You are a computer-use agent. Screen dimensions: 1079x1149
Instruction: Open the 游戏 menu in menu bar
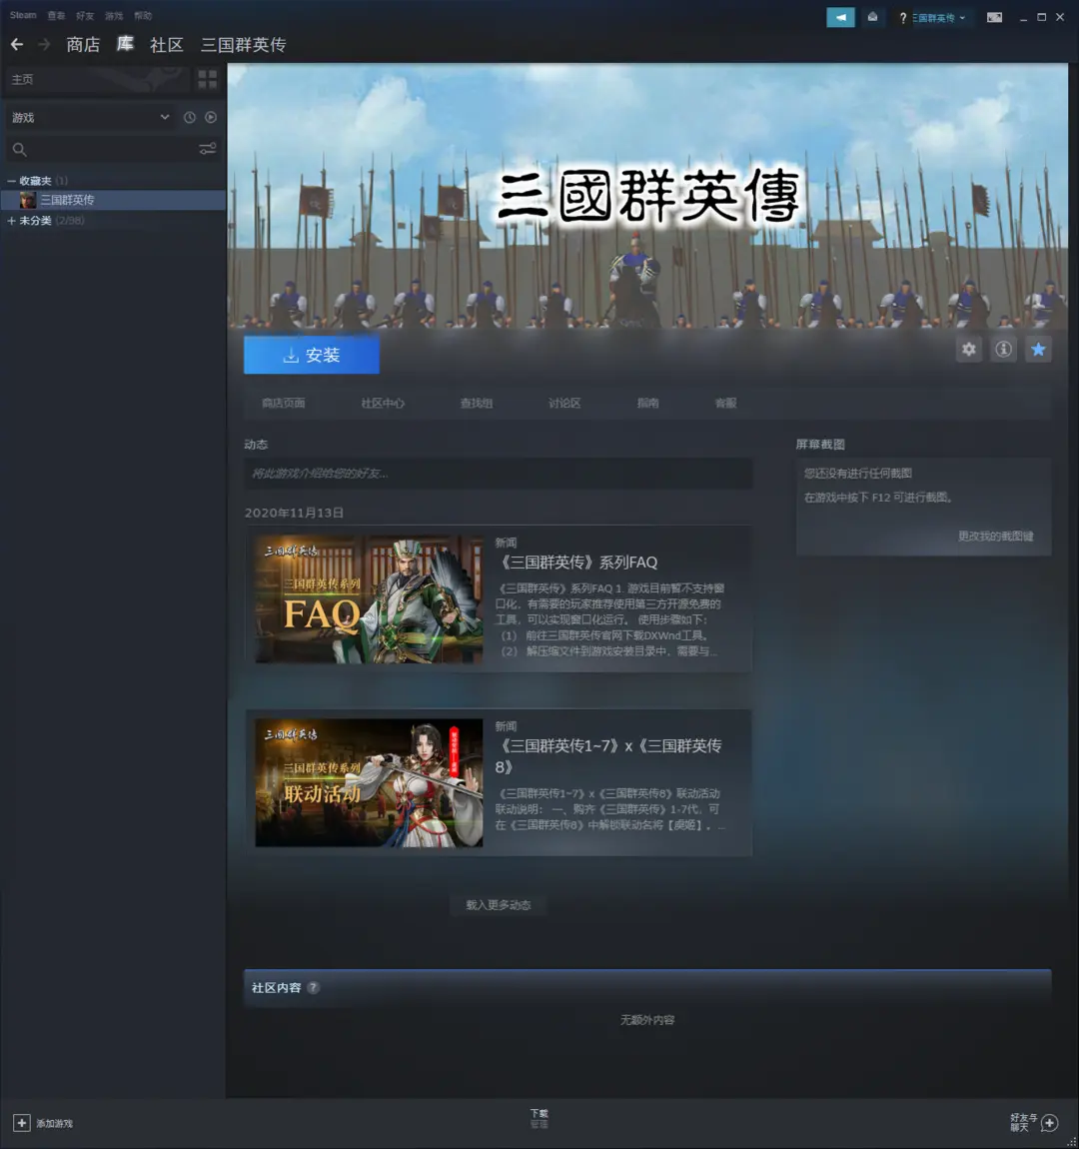(x=114, y=15)
